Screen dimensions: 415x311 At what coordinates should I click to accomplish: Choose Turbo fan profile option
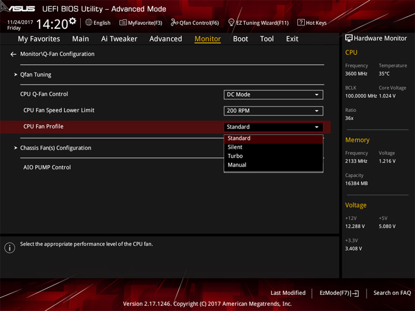coord(273,156)
